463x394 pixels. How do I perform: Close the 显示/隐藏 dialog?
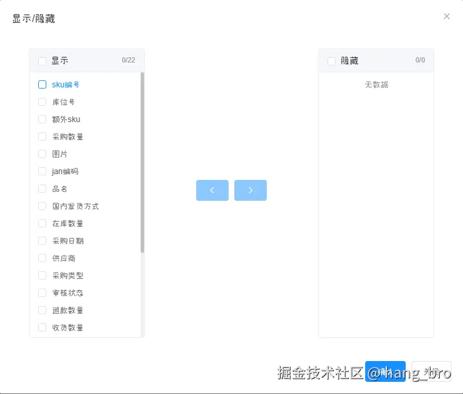(x=446, y=16)
